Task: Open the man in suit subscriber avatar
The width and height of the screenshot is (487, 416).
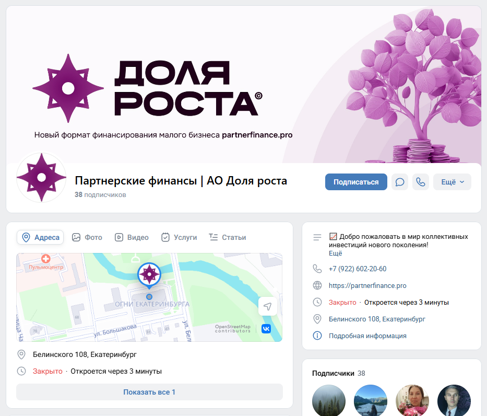Action: tap(454, 400)
